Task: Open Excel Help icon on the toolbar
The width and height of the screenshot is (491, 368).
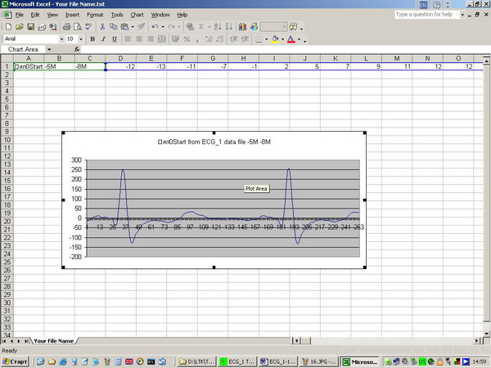Action: [293, 27]
